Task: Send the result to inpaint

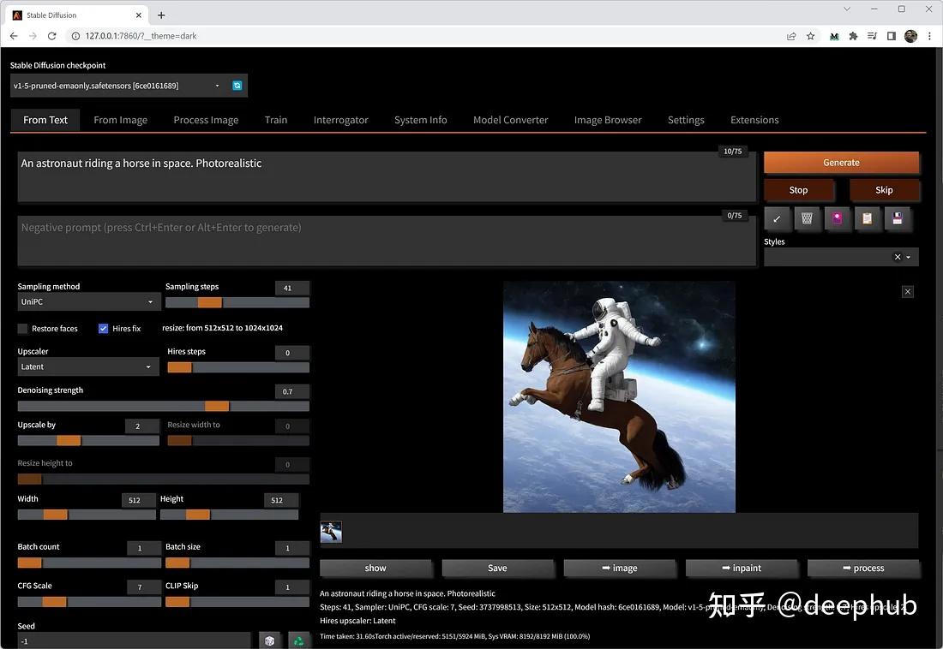Action: (x=742, y=568)
